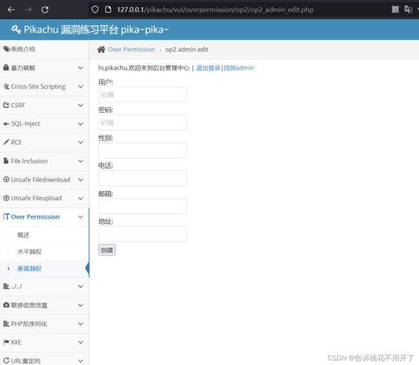Open the URL重定向 menu label

pos(26,360)
